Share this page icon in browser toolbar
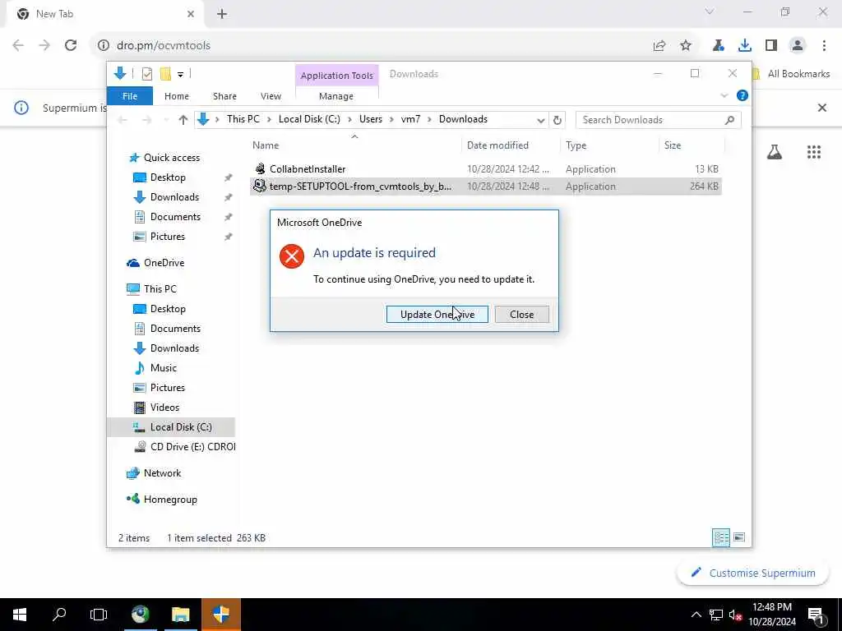 pyautogui.click(x=659, y=46)
